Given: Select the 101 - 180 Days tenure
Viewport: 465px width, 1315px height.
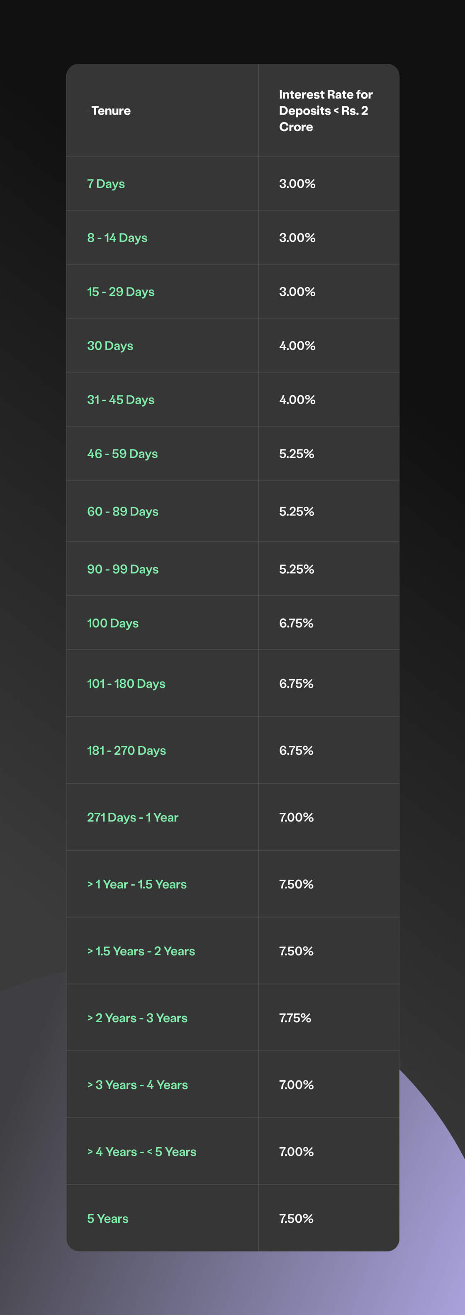Looking at the screenshot, I should click(x=127, y=684).
